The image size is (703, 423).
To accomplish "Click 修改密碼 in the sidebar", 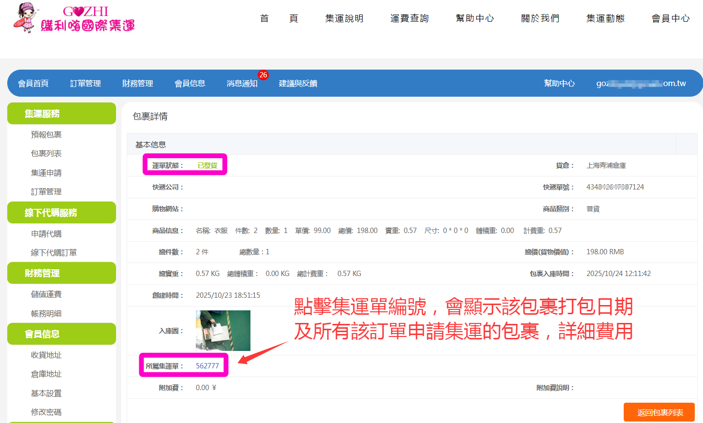I will [x=46, y=412].
